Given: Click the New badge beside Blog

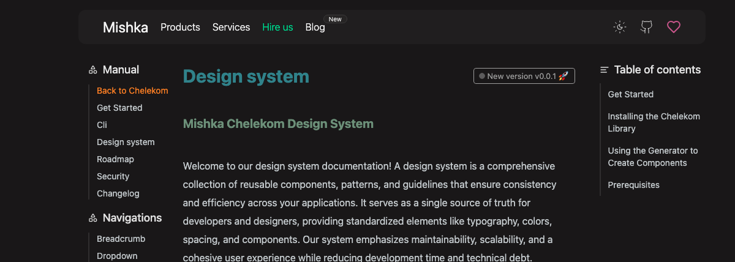Looking at the screenshot, I should [x=335, y=19].
